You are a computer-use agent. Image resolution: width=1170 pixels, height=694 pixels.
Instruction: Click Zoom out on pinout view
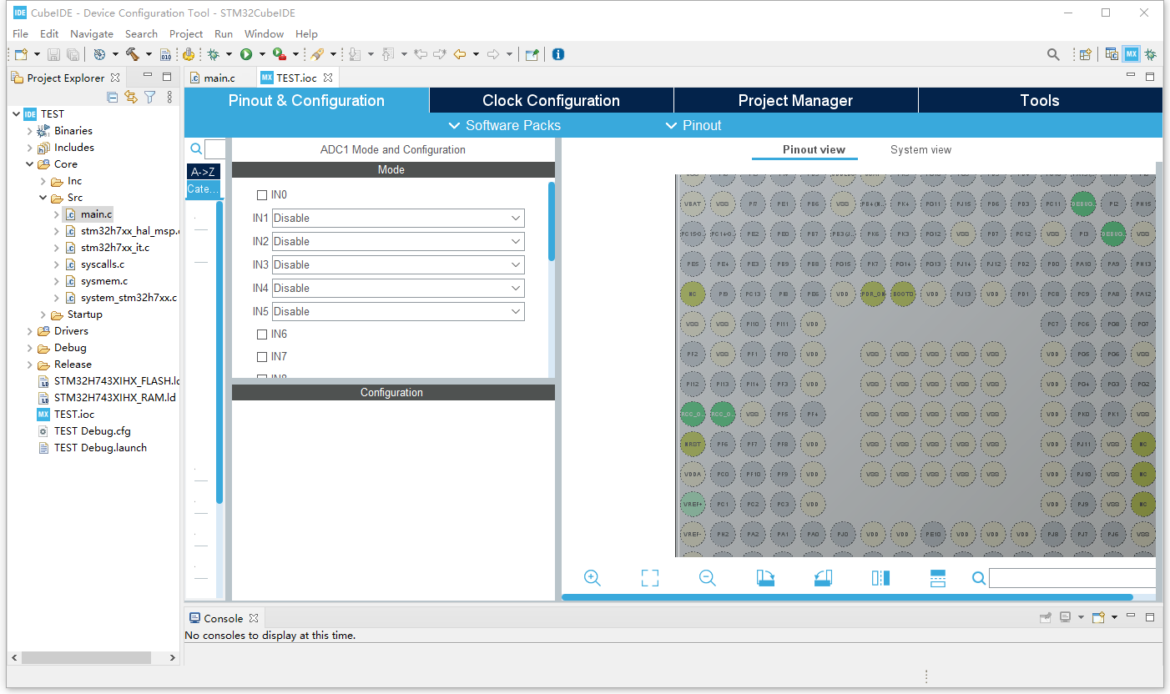(x=708, y=578)
